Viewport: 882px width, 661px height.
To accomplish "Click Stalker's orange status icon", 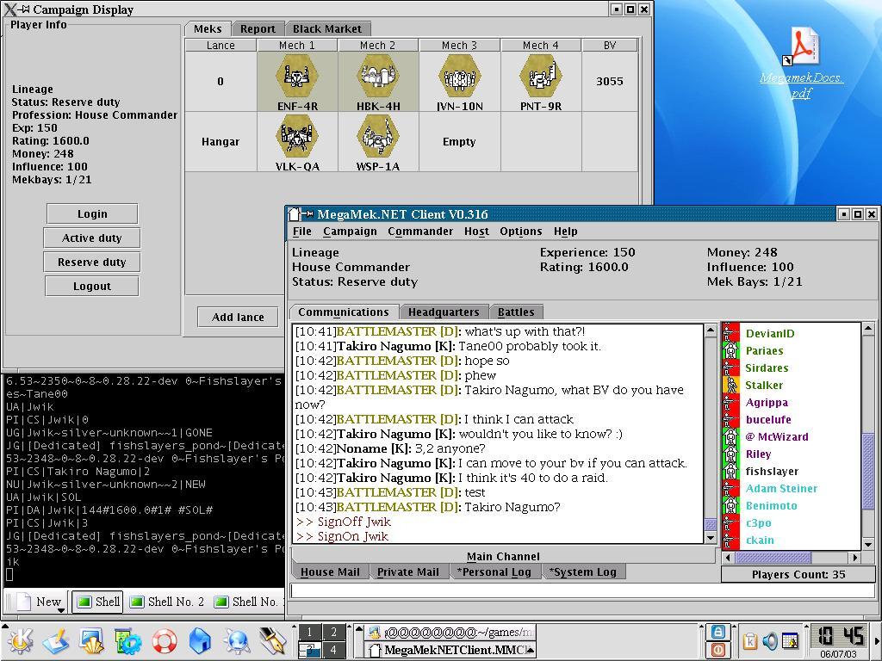I will [x=730, y=385].
